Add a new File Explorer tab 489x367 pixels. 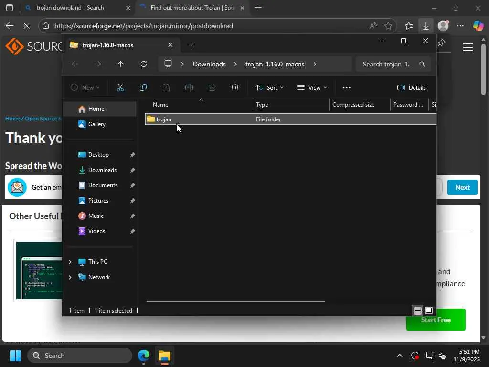click(x=191, y=45)
